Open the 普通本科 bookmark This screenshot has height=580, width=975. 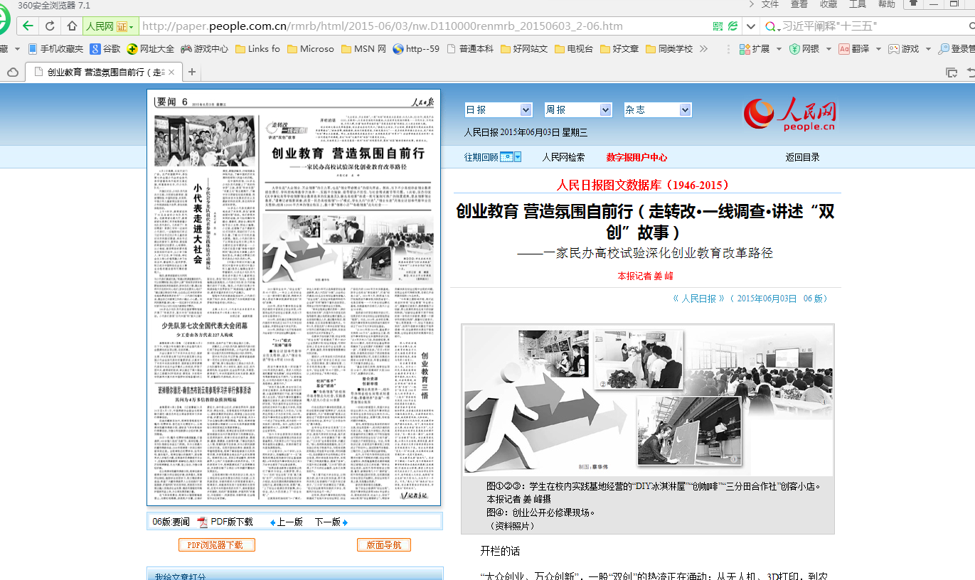pos(469,49)
